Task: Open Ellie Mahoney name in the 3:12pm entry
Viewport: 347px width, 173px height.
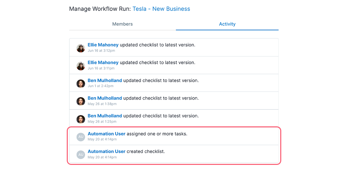Action: pos(103,45)
